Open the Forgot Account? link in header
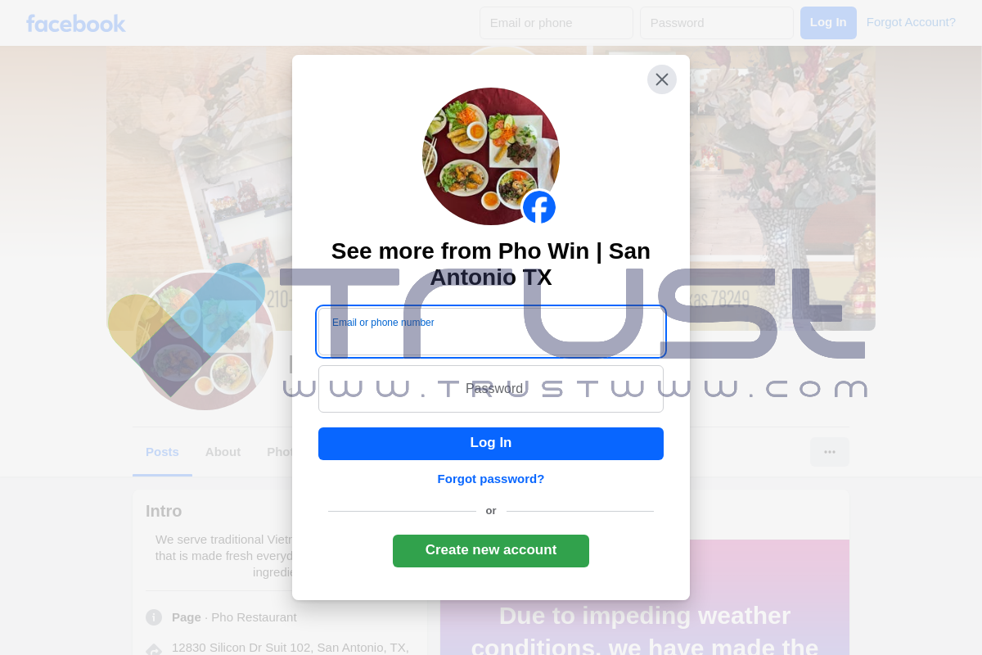 pos(911,22)
